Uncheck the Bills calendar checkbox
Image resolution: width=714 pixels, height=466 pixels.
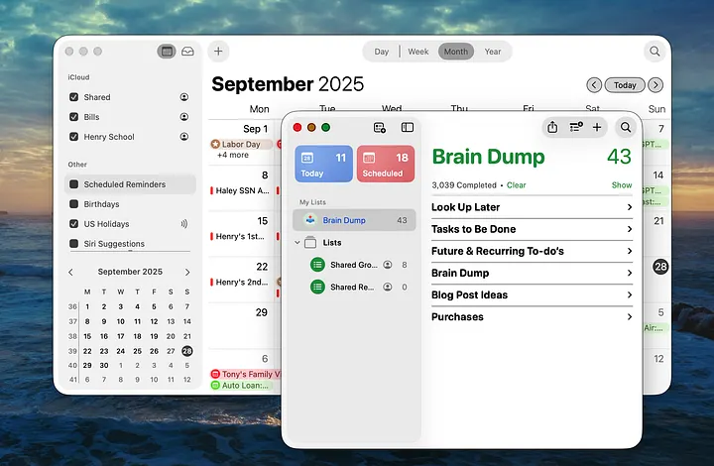(74, 117)
